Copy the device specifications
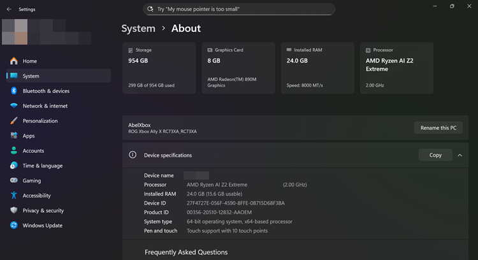Image resolution: width=478 pixels, height=260 pixels. click(435, 155)
